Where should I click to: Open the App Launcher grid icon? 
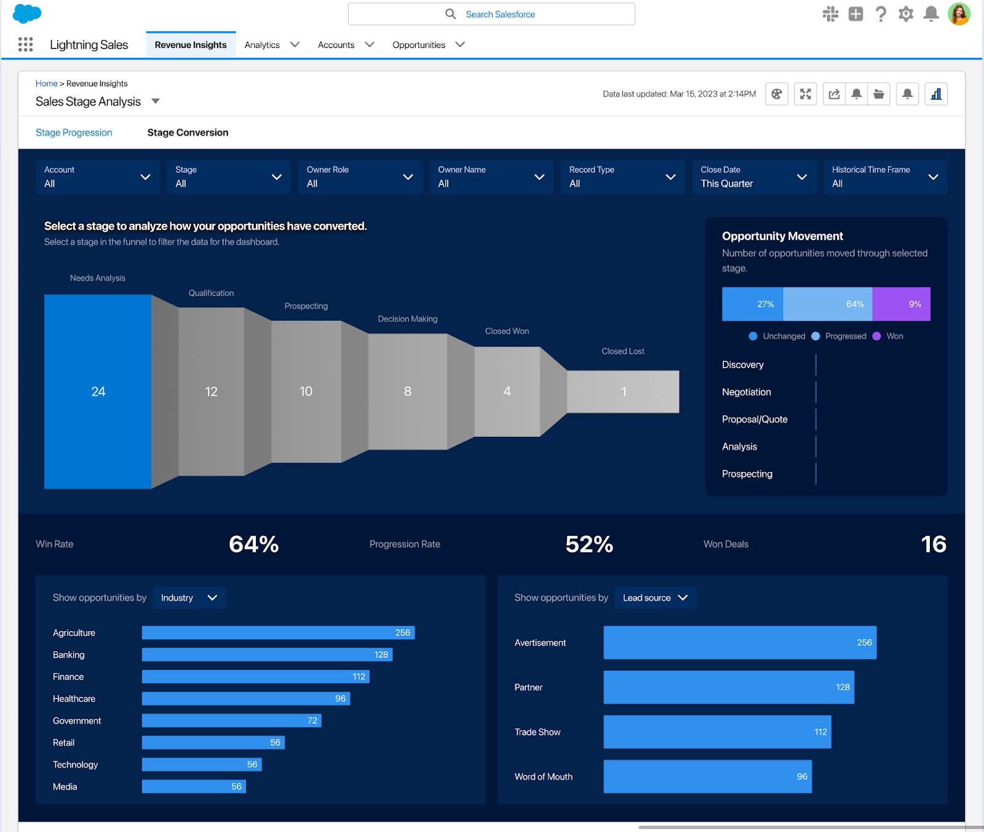(x=25, y=44)
